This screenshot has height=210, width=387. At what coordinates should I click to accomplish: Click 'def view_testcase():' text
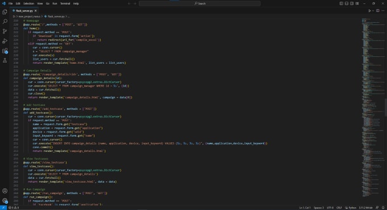39,166
